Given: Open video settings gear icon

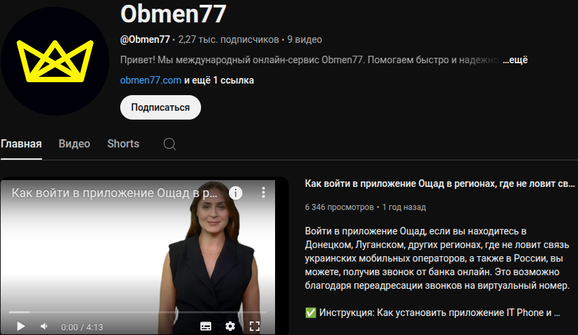Looking at the screenshot, I should (x=230, y=327).
